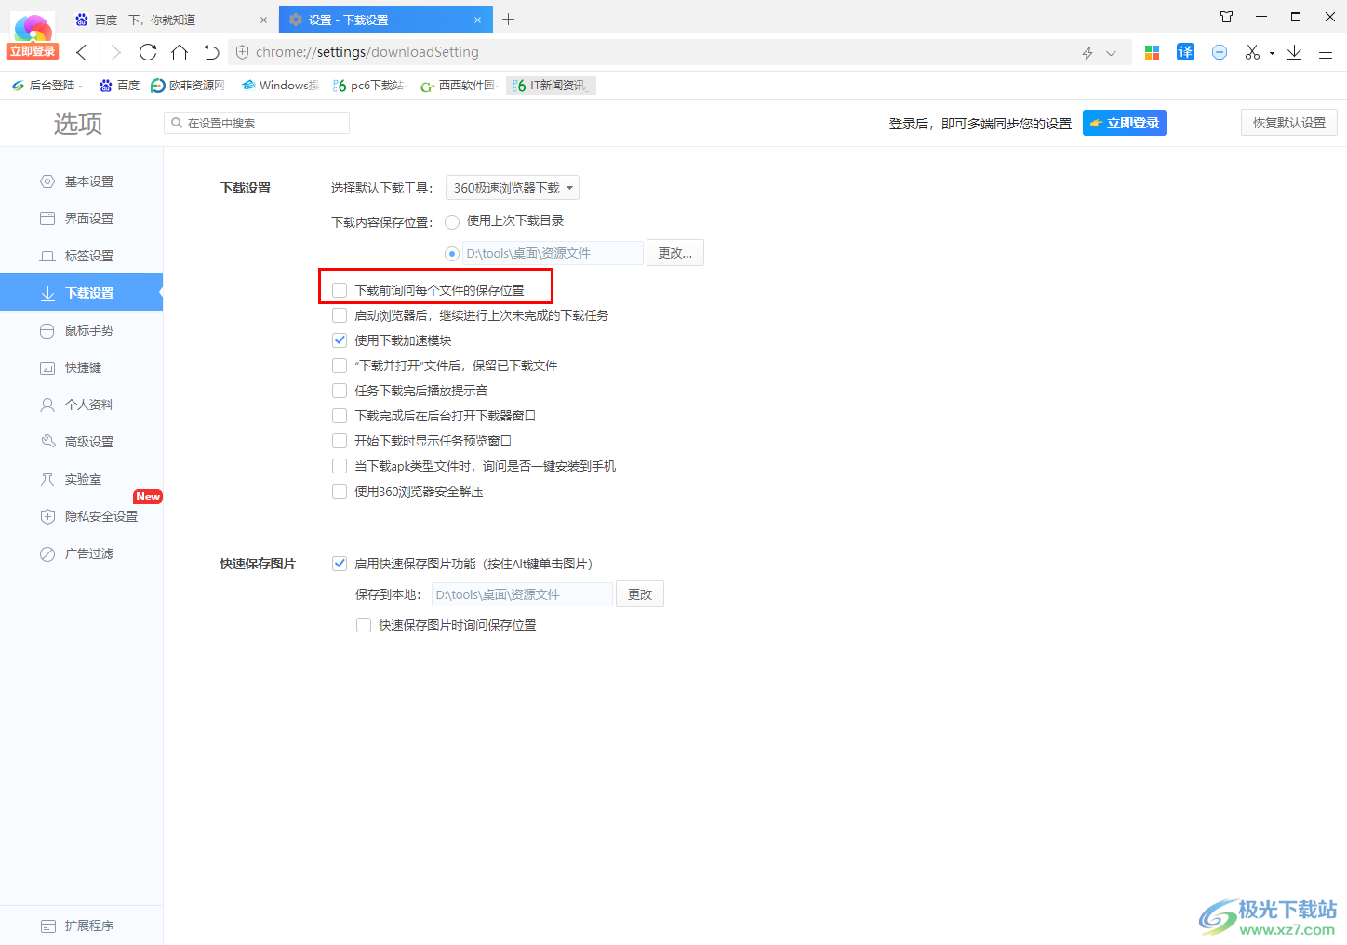
Task: Open the 后台登陆 bookmark
Action: (46, 86)
